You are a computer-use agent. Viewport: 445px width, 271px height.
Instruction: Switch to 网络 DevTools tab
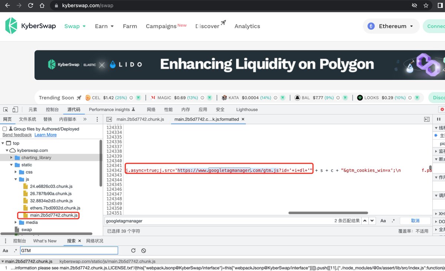pos(151,110)
